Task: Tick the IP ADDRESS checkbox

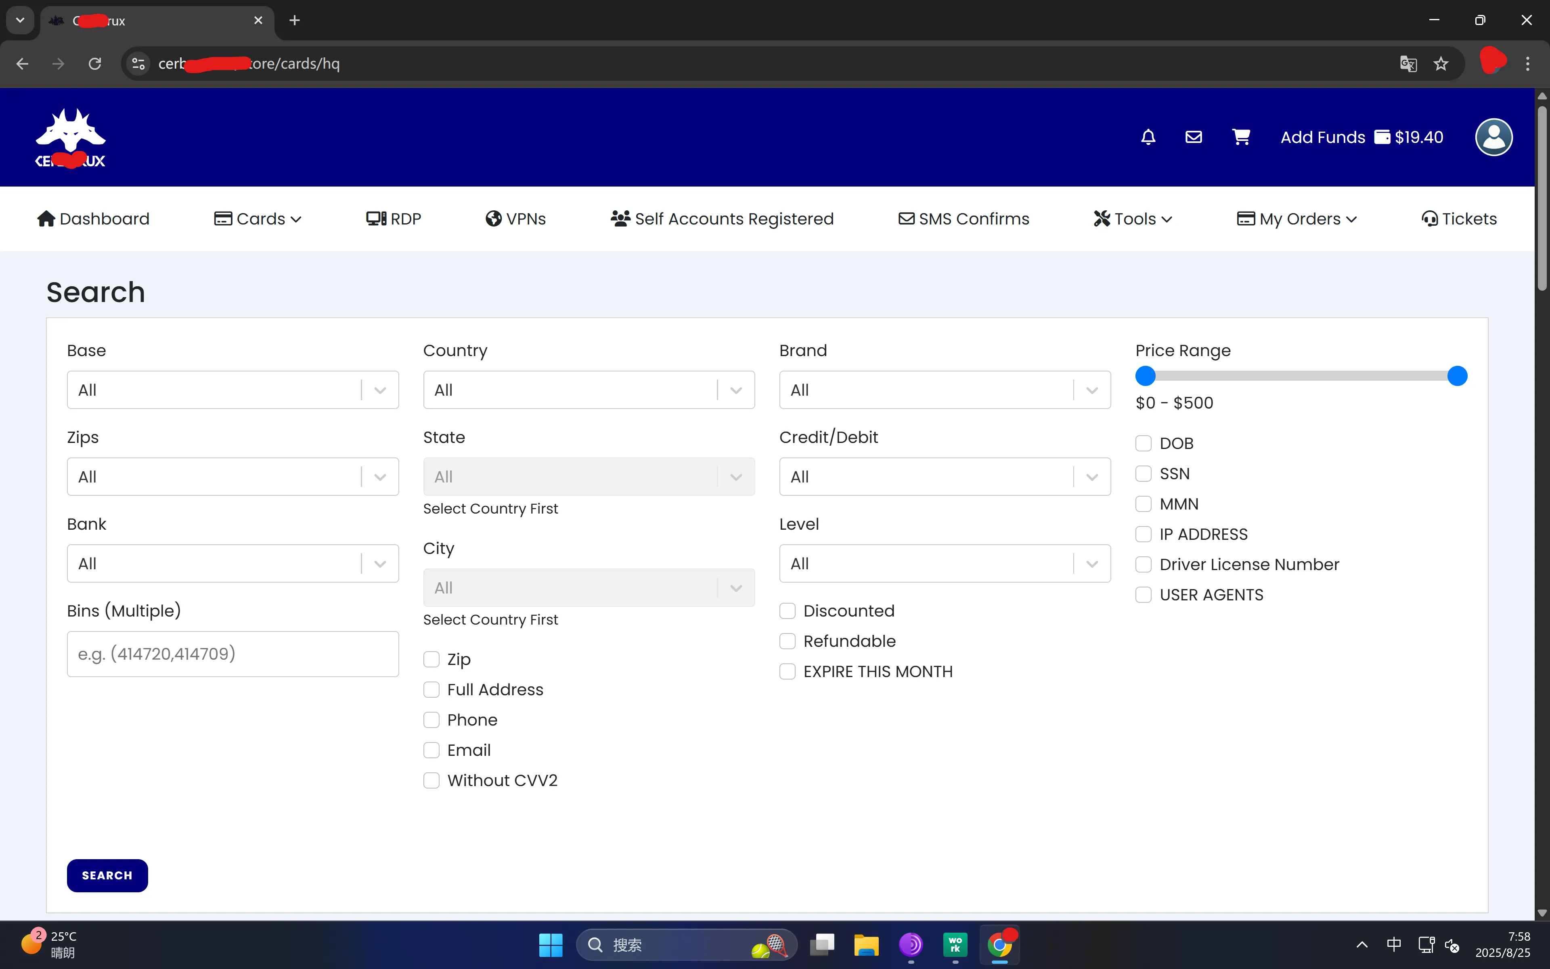Action: click(x=1143, y=534)
